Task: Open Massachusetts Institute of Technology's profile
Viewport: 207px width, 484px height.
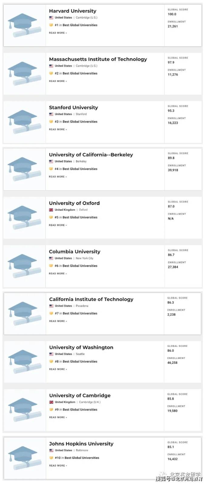Action: 98,59
